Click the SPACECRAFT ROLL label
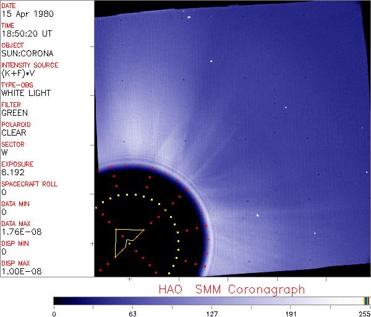The image size is (371, 317). pos(29,184)
